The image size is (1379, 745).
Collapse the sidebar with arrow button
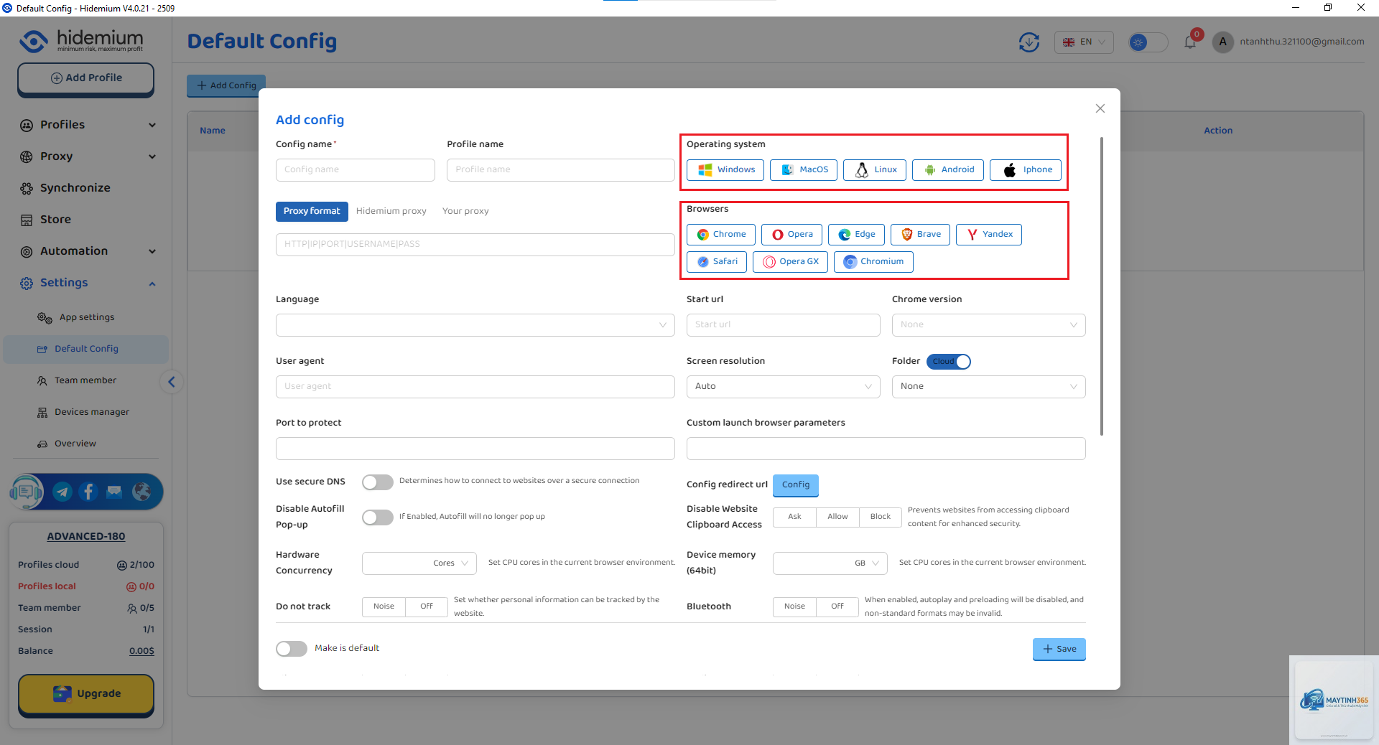pos(172,382)
